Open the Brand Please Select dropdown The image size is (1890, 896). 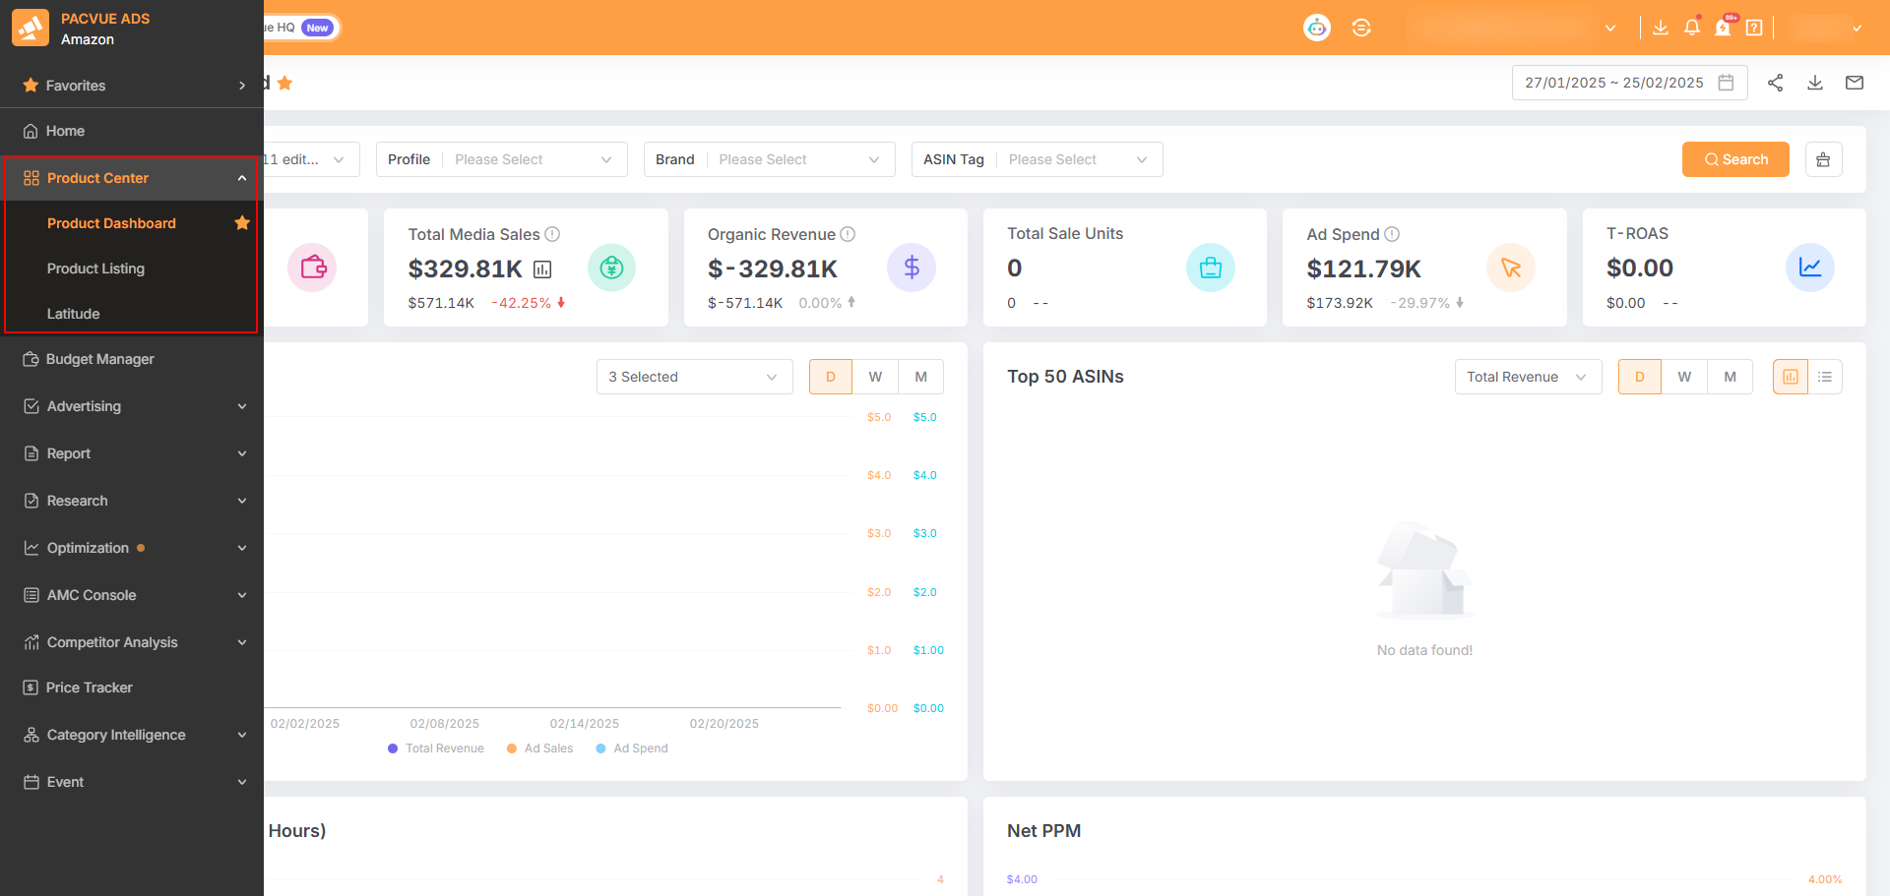click(797, 158)
